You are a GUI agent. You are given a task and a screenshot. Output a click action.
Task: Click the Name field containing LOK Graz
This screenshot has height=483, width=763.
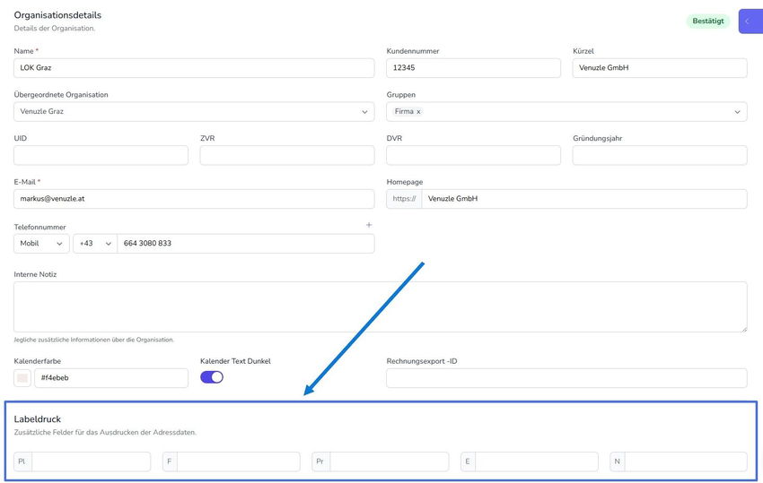(x=194, y=68)
